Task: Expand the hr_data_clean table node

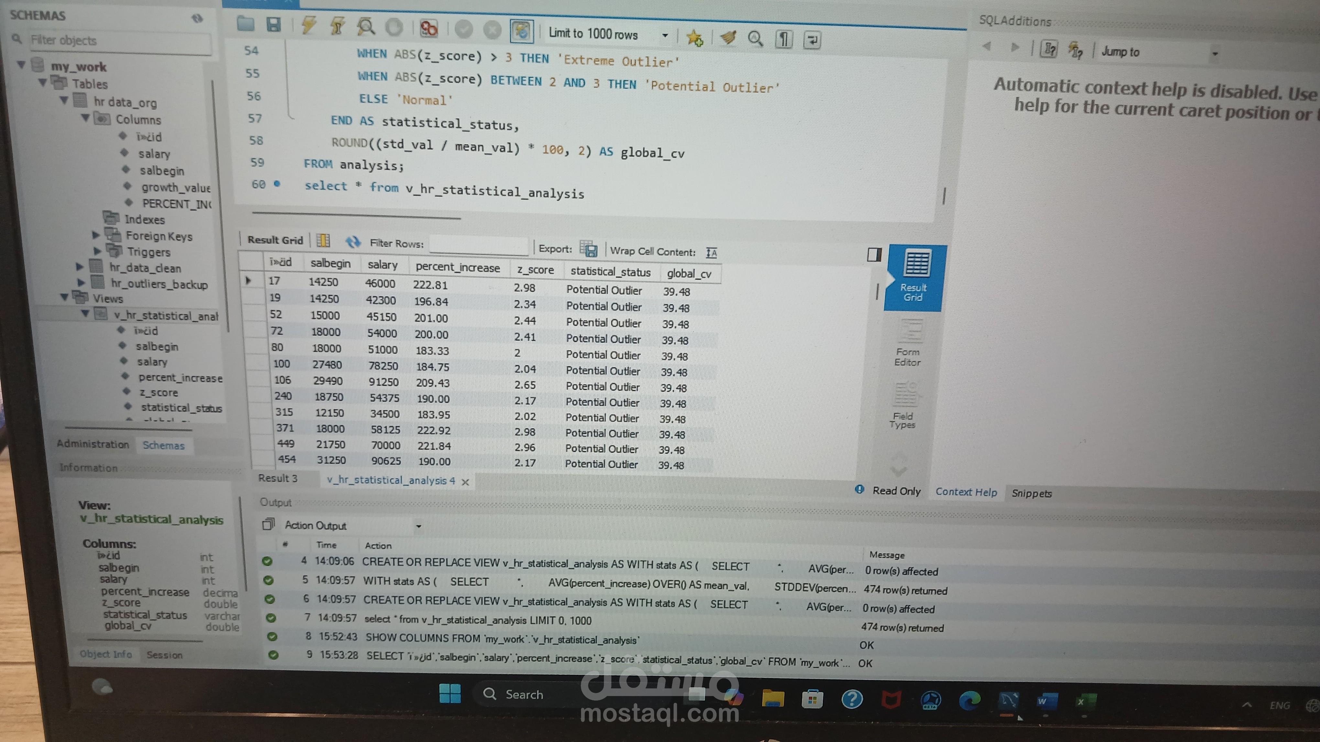Action: pos(79,267)
